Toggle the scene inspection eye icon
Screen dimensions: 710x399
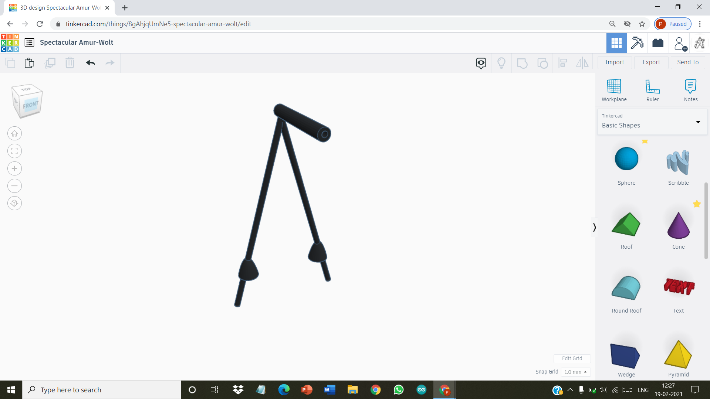tap(480, 63)
